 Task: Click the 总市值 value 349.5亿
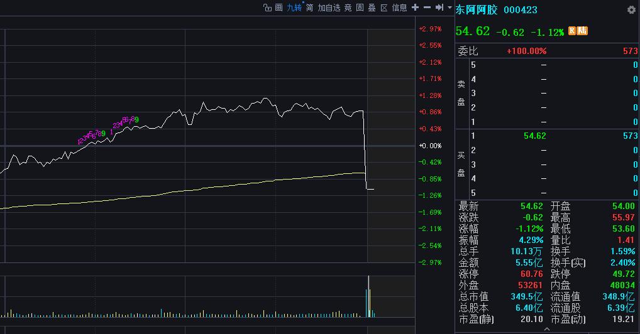527,296
